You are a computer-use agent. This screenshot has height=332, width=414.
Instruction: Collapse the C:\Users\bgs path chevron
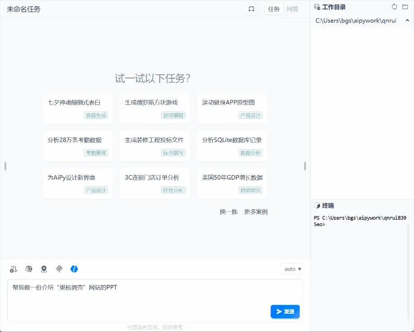tap(407, 20)
